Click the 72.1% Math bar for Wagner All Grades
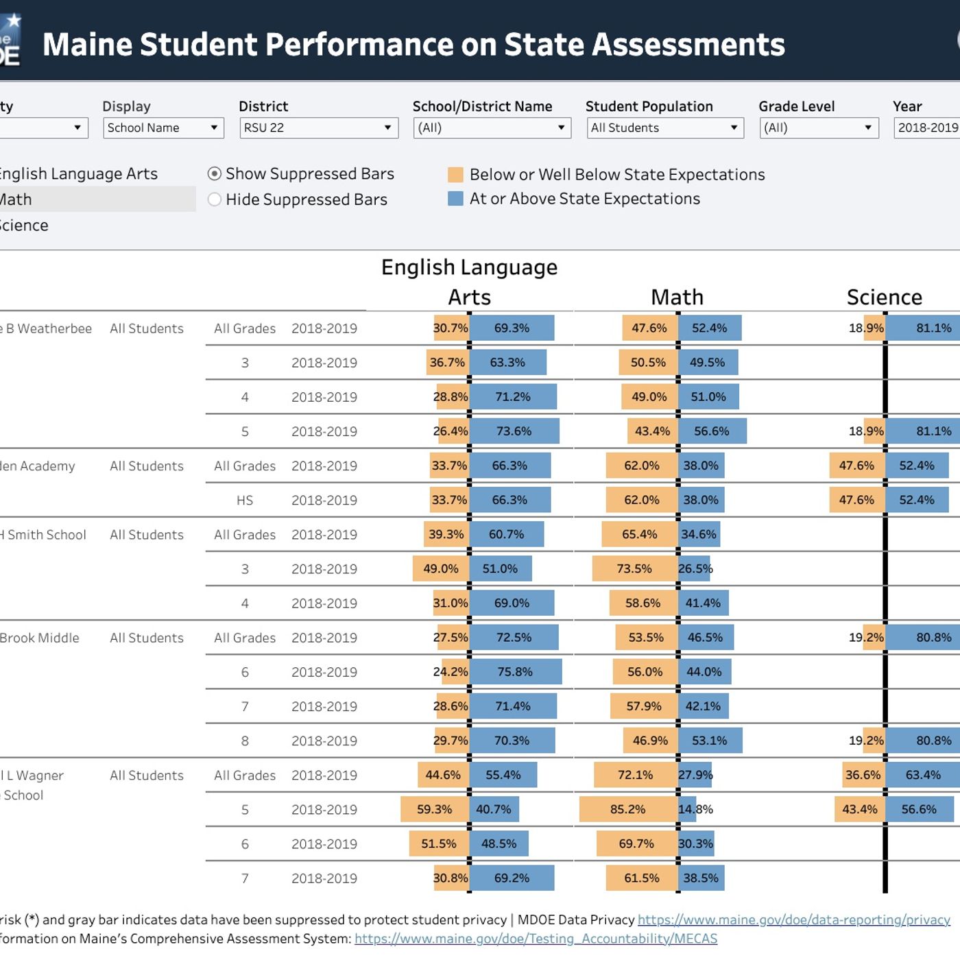 [636, 775]
